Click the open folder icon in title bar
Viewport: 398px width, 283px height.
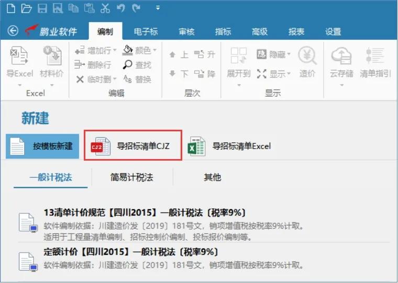click(26, 9)
